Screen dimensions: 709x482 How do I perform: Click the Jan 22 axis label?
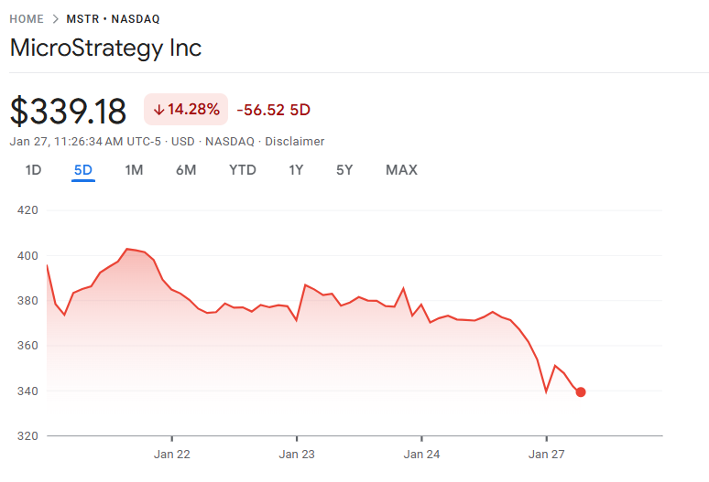click(x=171, y=454)
